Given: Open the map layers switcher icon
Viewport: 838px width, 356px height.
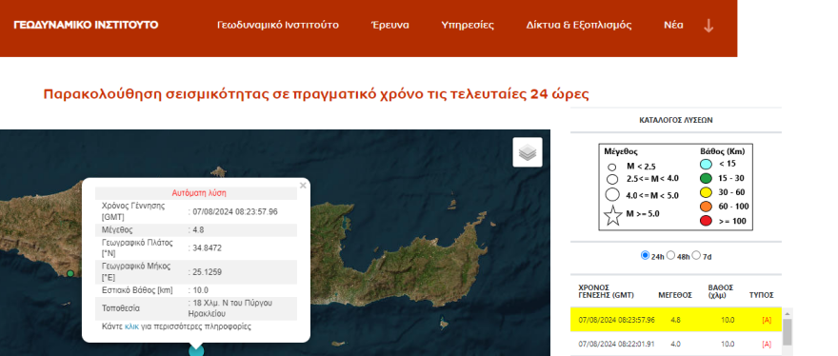Looking at the screenshot, I should [528, 152].
